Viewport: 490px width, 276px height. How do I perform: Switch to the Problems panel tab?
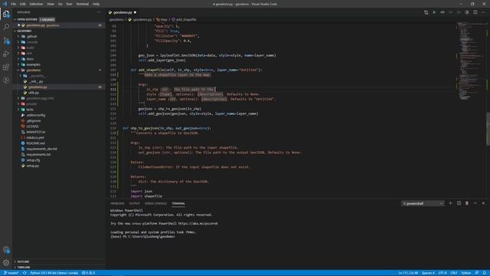(x=117, y=203)
